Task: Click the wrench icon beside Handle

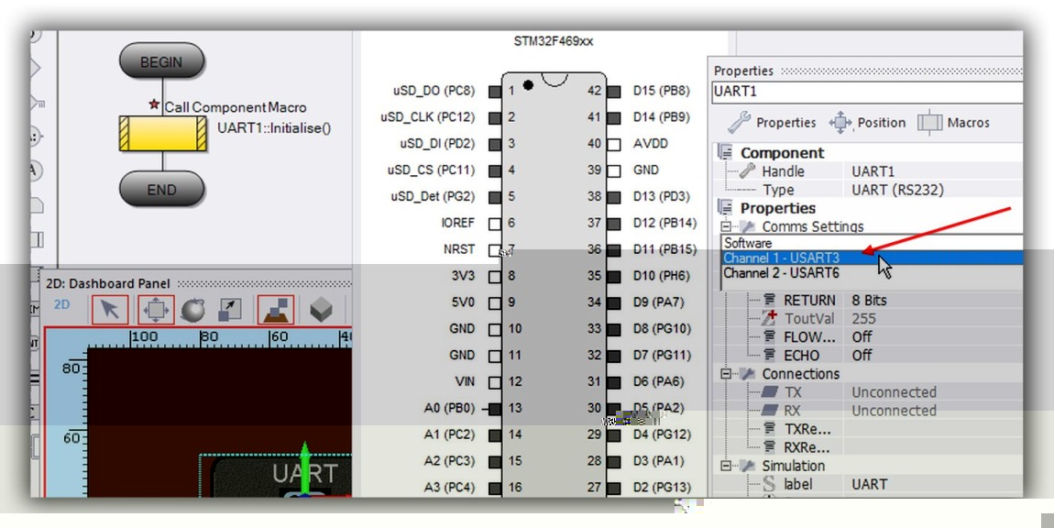Action: click(747, 170)
